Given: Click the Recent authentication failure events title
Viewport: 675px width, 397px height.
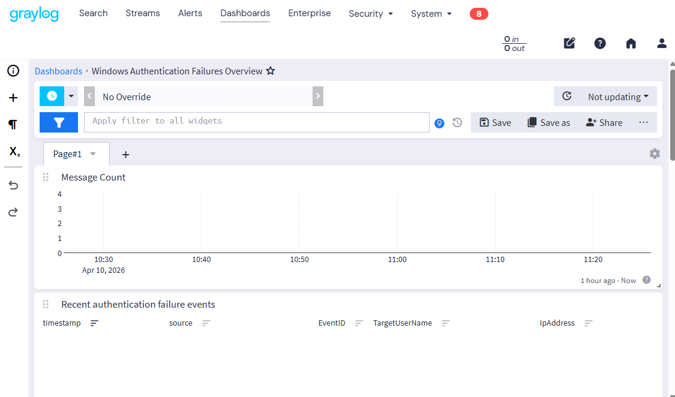Looking at the screenshot, I should 138,305.
